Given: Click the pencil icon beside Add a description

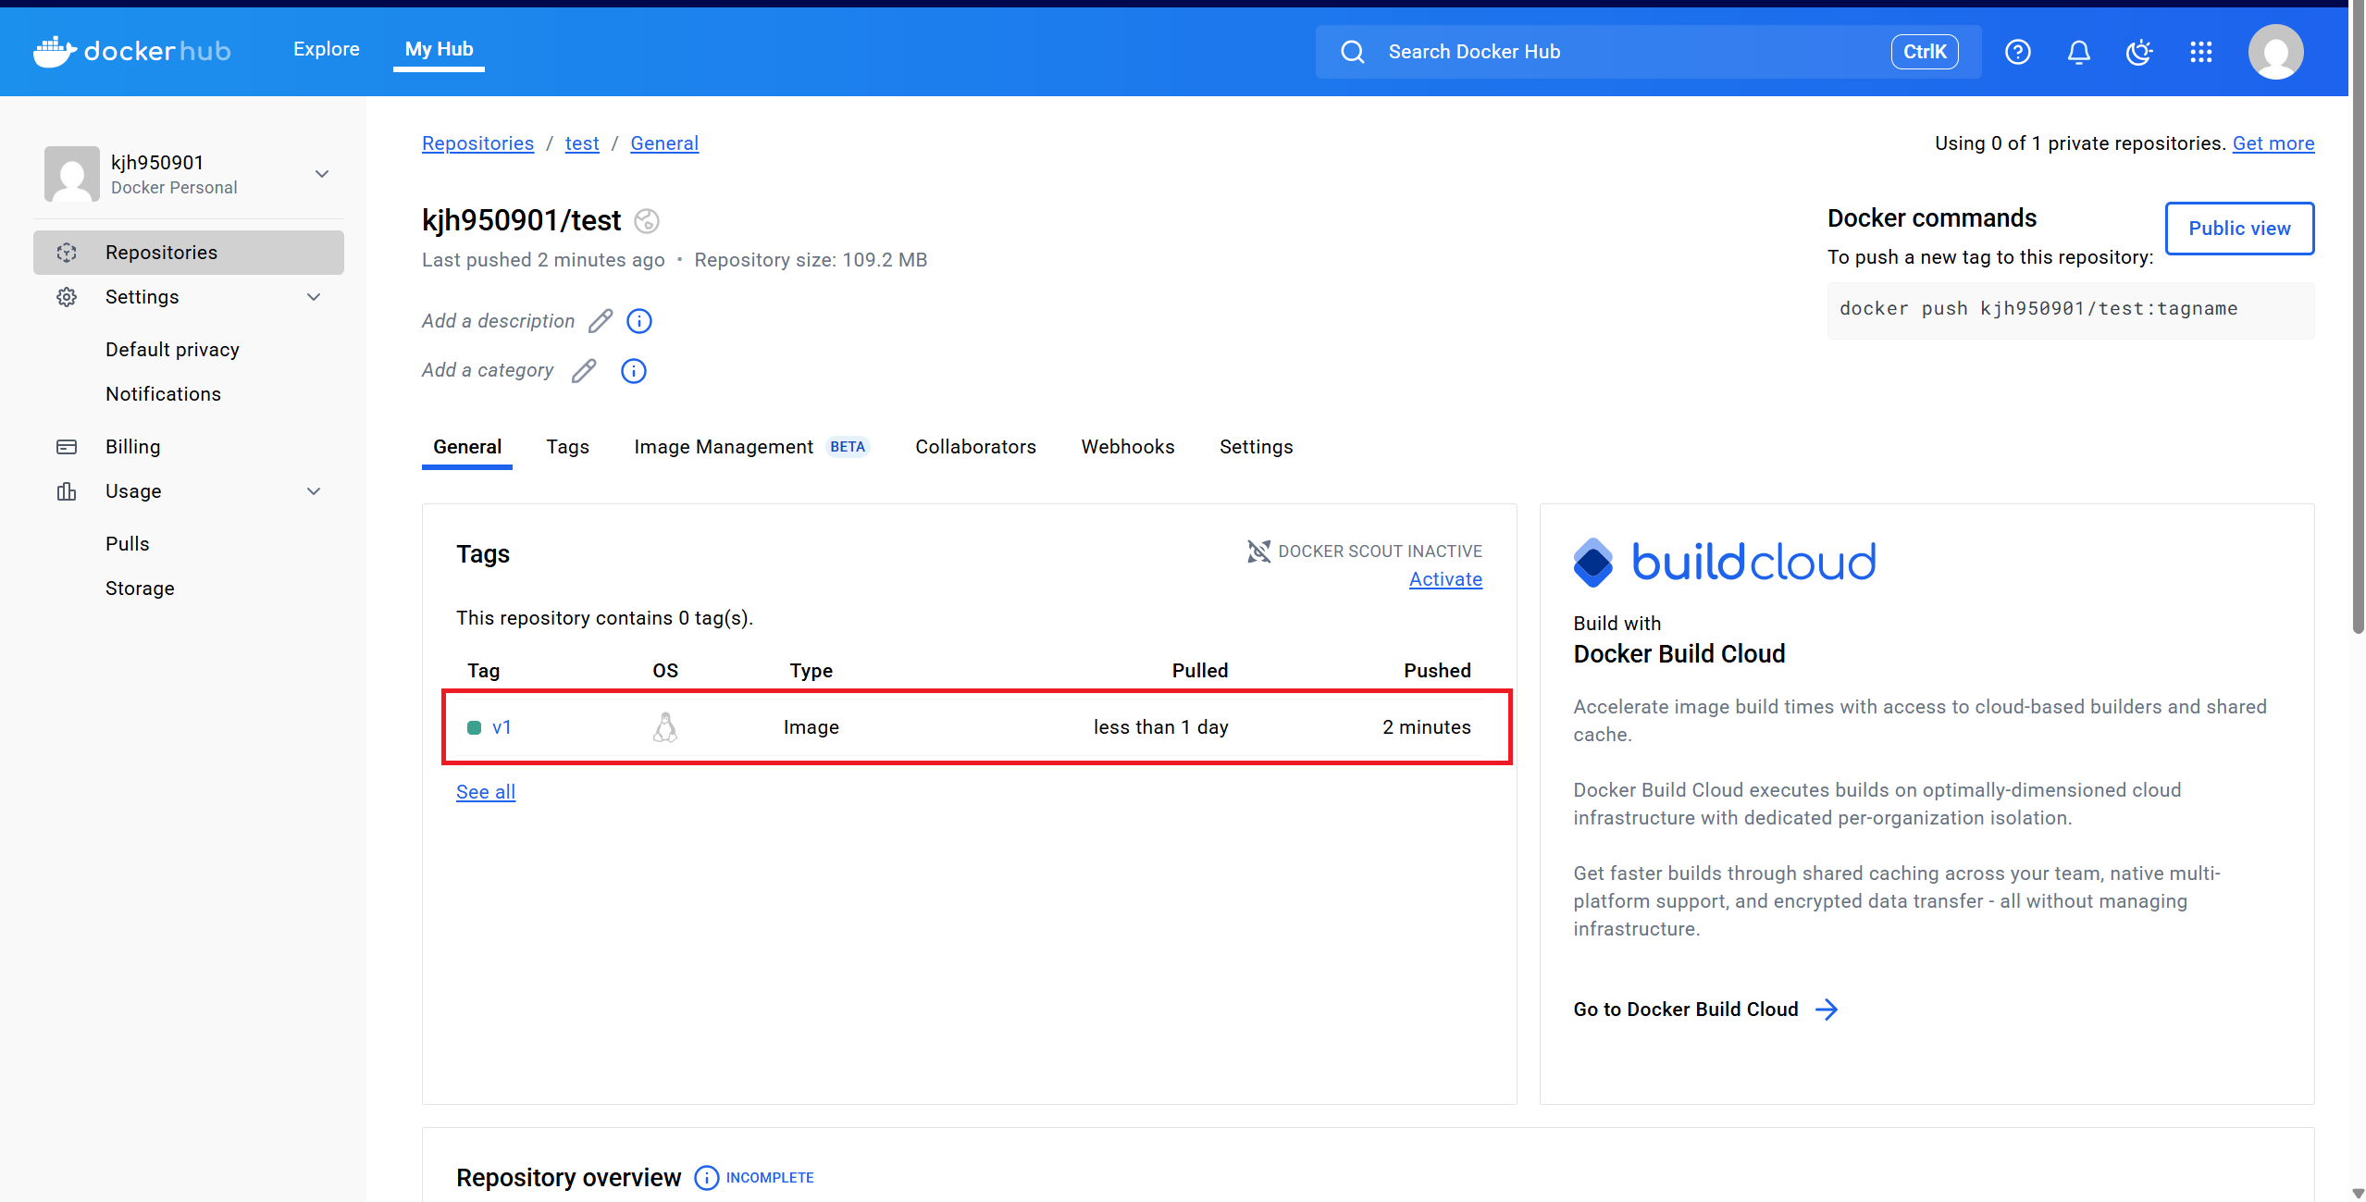Looking at the screenshot, I should pos(601,321).
